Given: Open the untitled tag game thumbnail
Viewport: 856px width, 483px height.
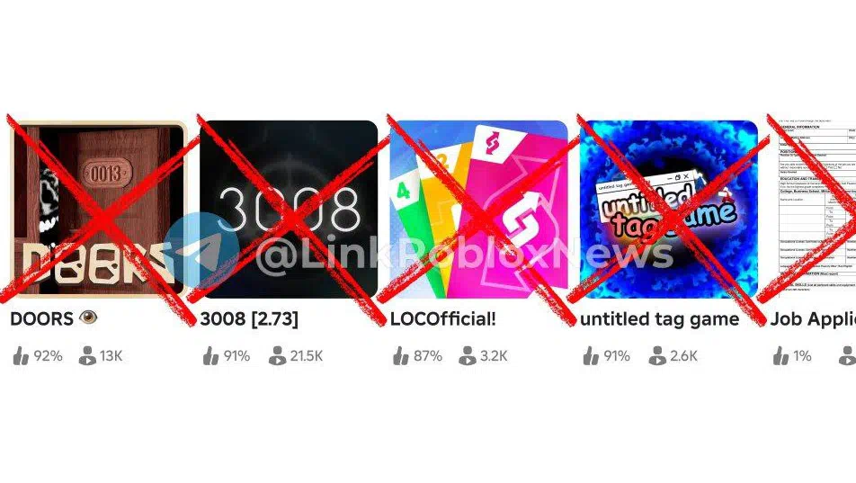Looking at the screenshot, I should click(669, 210).
